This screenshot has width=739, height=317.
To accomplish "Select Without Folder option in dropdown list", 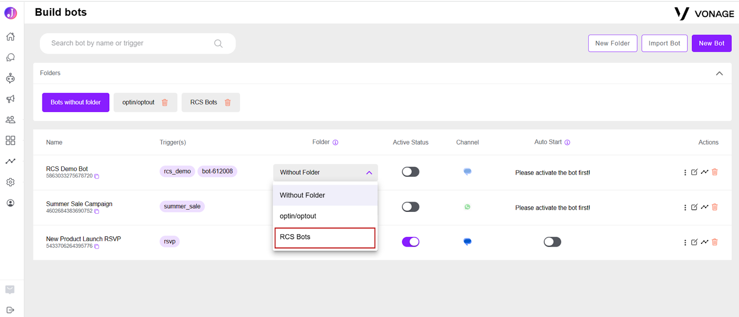I will point(326,195).
